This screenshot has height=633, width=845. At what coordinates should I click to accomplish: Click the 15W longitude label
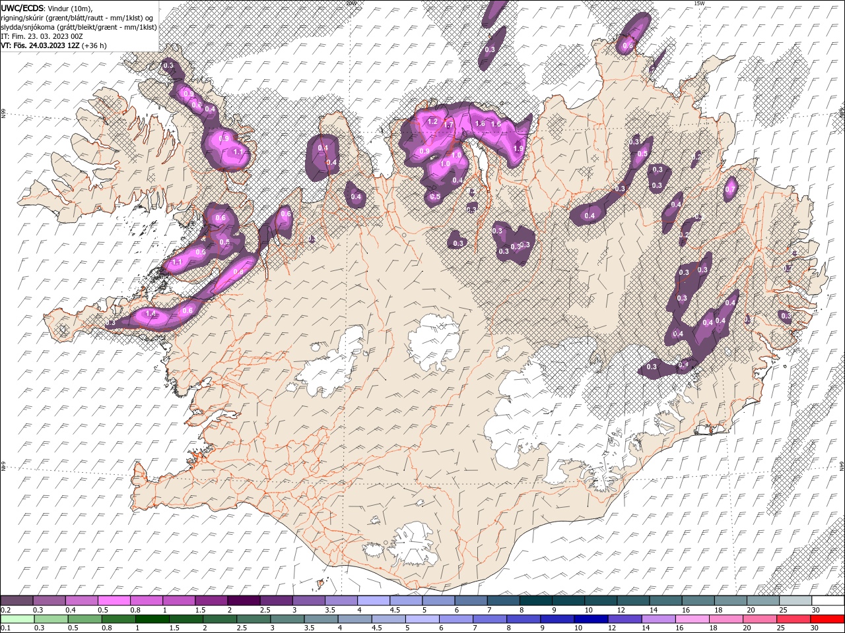pos(699,3)
